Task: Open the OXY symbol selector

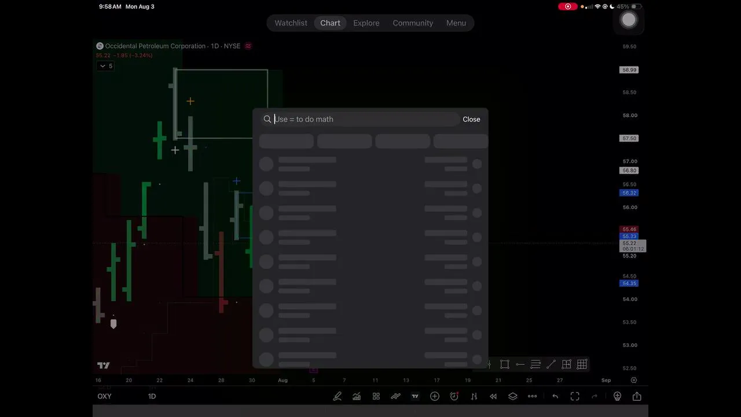Action: point(104,396)
